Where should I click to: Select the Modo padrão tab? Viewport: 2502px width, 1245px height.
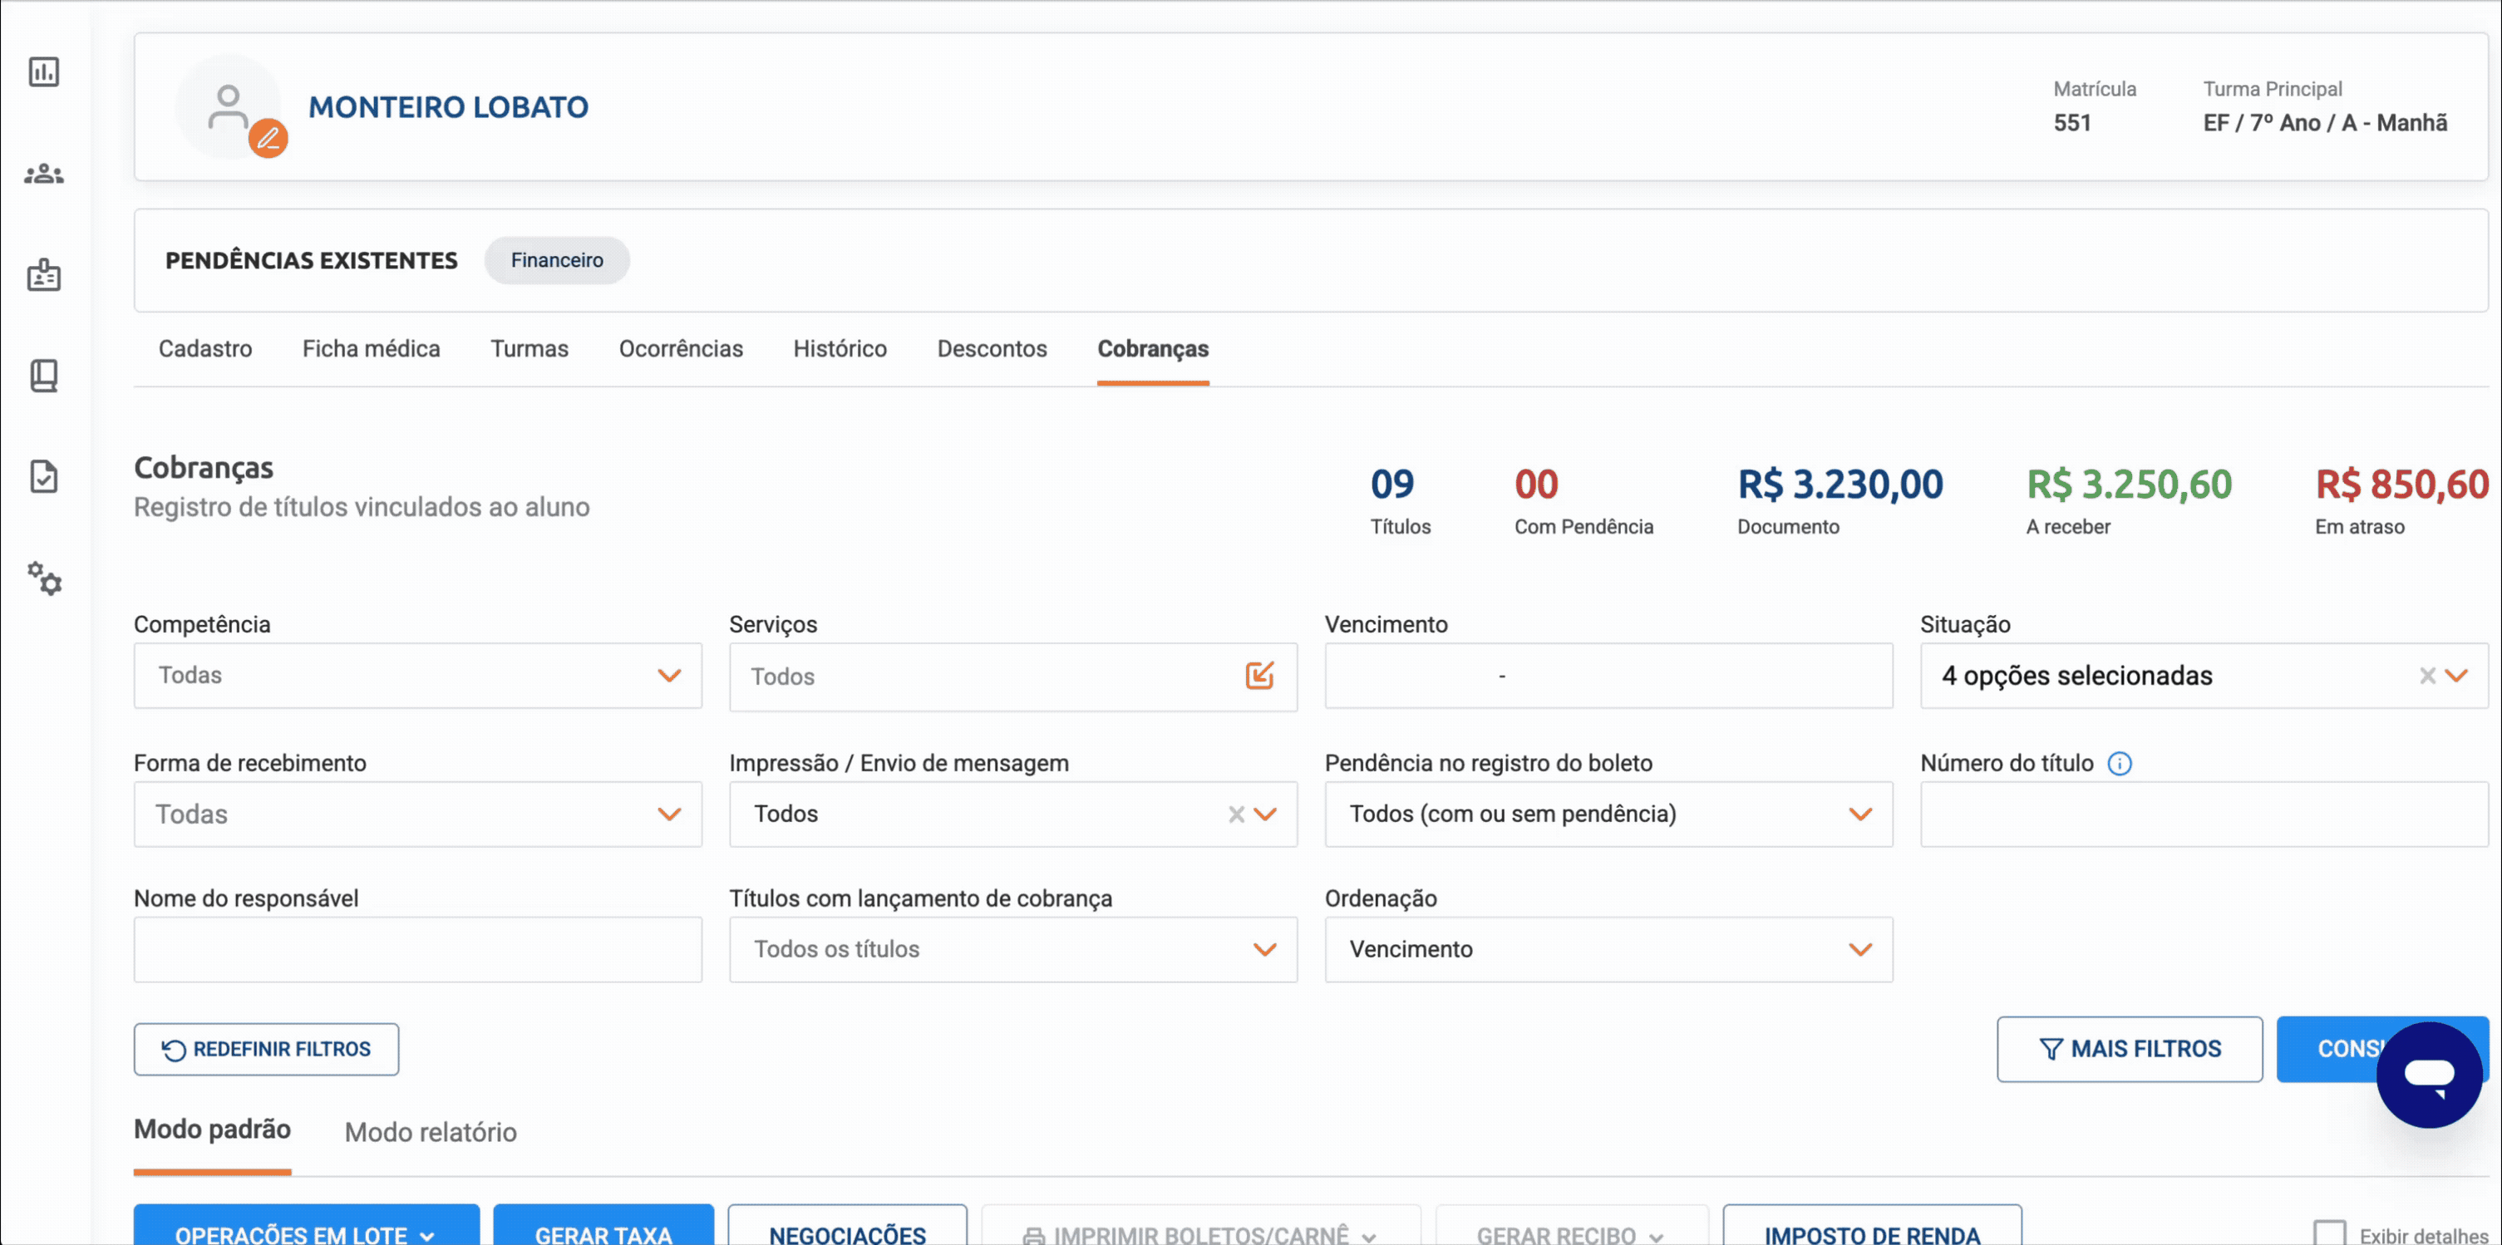[212, 1129]
